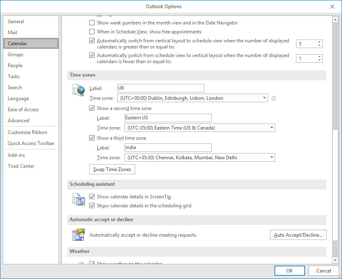Open the Chennai, Kolkata time zone dropdown
This screenshot has width=342, height=279.
pyautogui.click(x=272, y=158)
